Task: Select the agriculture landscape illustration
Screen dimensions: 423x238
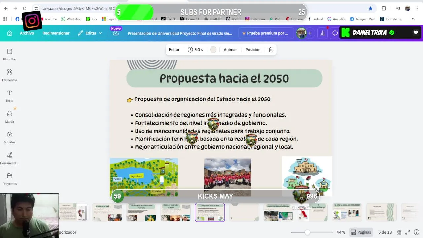Action: [144, 177]
